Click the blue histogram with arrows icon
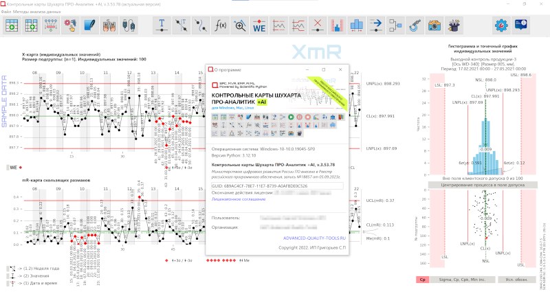This screenshot has width=550, height=294. pyautogui.click(x=356, y=25)
